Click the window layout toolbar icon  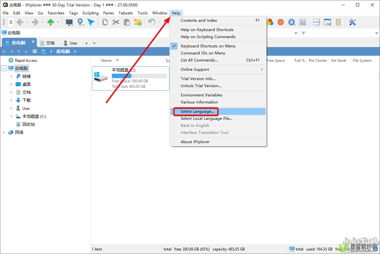pos(327,22)
